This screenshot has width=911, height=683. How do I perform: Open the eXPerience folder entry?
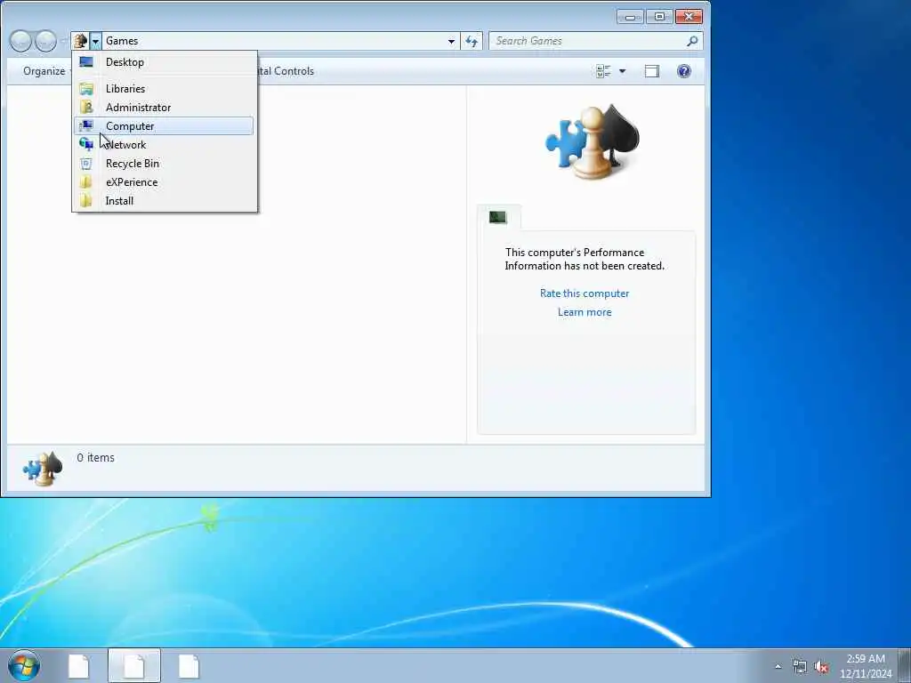tap(164, 181)
